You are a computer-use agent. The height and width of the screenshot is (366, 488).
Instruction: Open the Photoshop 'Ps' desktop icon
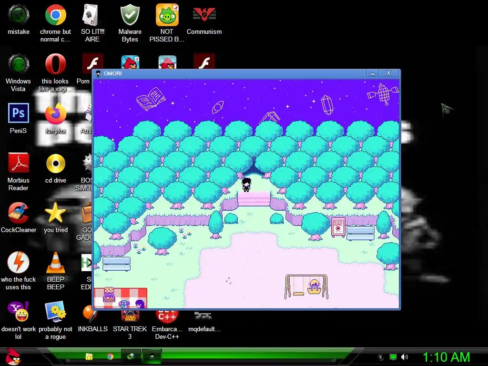click(x=19, y=113)
